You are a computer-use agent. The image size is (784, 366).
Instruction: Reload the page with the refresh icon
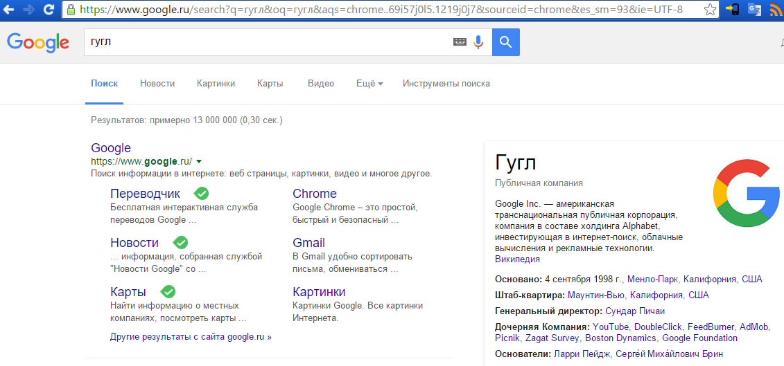[49, 10]
